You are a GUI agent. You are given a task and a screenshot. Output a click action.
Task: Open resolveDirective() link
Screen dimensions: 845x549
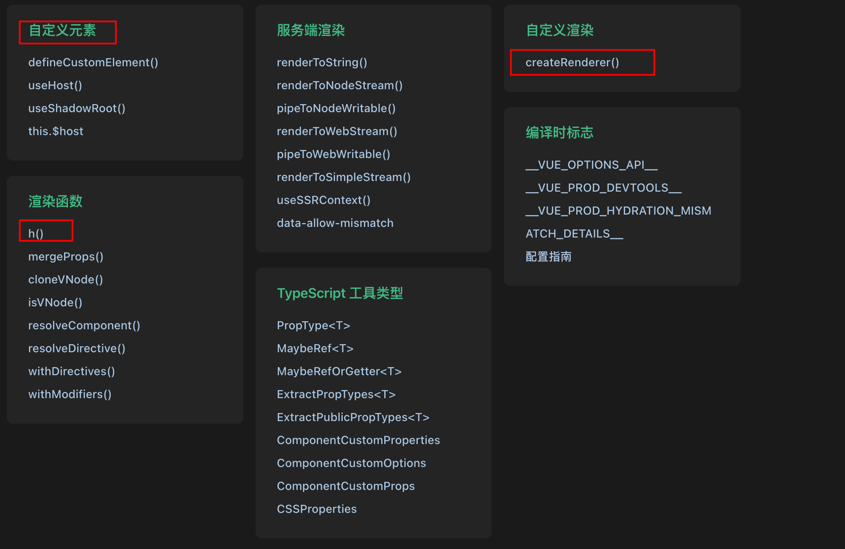[77, 348]
